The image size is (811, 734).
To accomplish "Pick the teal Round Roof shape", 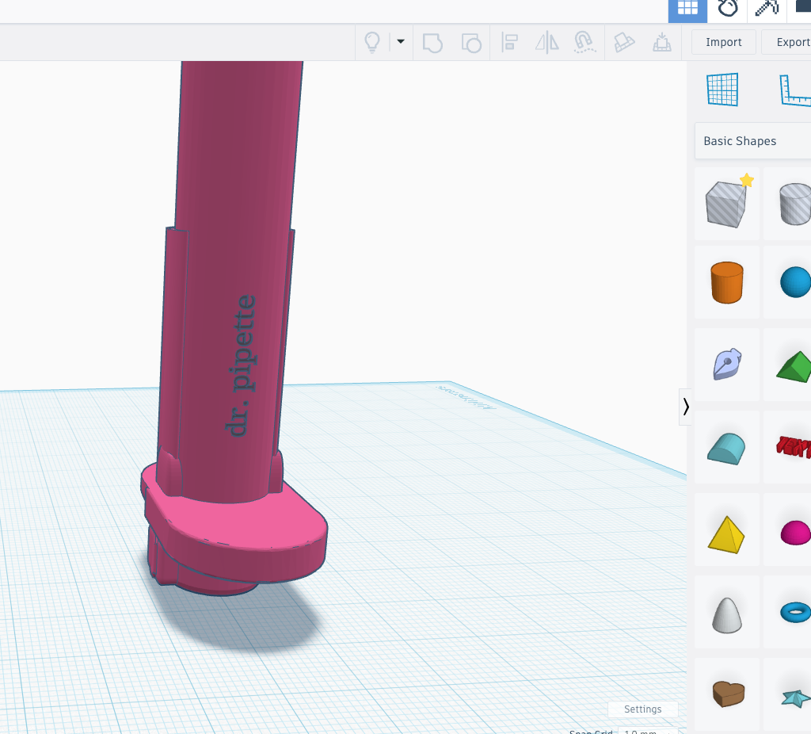I will point(727,447).
